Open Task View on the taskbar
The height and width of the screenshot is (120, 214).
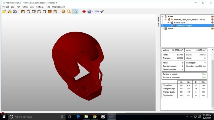click(x=70, y=117)
